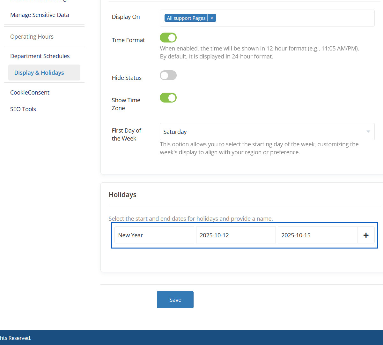Viewport: 383px width, 345px height.
Task: Turn off Show Time Zone toggle
Action: [168, 98]
